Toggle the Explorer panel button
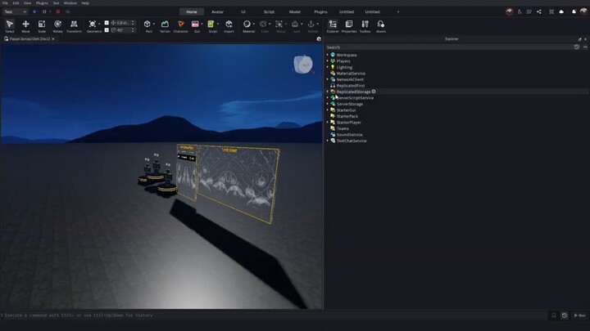 click(333, 26)
